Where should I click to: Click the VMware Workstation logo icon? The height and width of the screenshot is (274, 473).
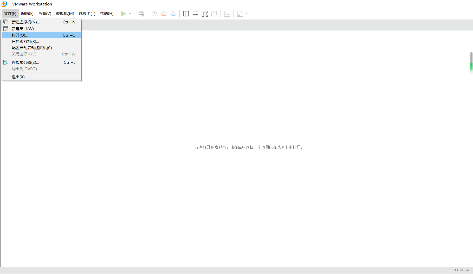click(4, 4)
